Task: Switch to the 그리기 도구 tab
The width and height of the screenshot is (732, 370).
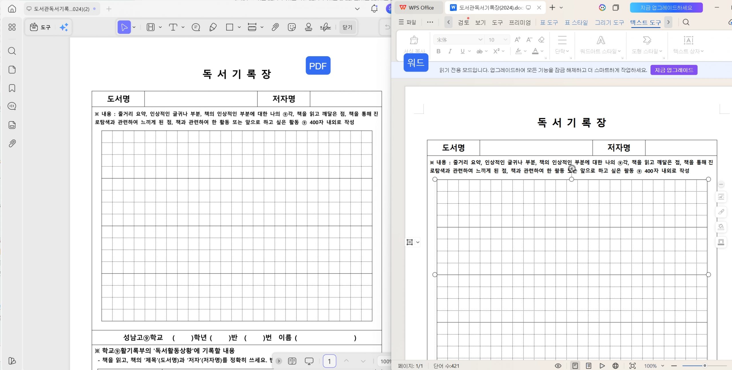Action: click(609, 22)
